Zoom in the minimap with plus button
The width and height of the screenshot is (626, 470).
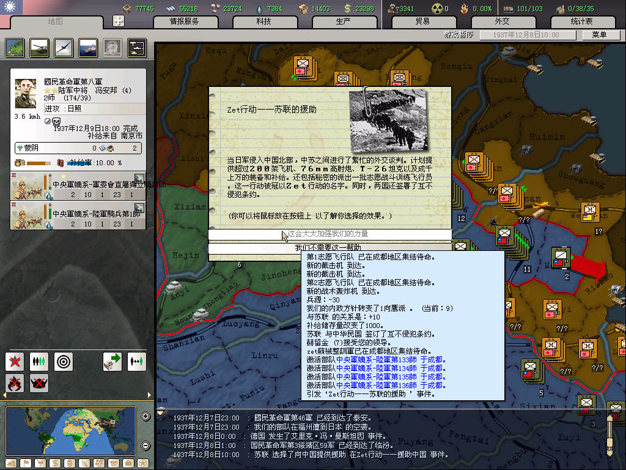coord(145,417)
